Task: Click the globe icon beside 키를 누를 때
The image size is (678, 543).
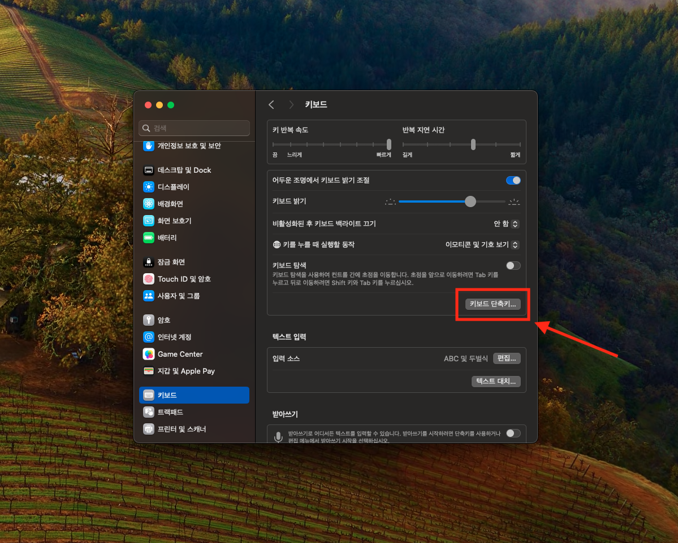Action: pyautogui.click(x=277, y=245)
